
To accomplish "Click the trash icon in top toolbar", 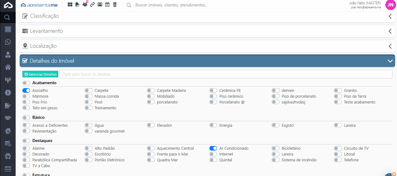I will pyautogui.click(x=115, y=5).
